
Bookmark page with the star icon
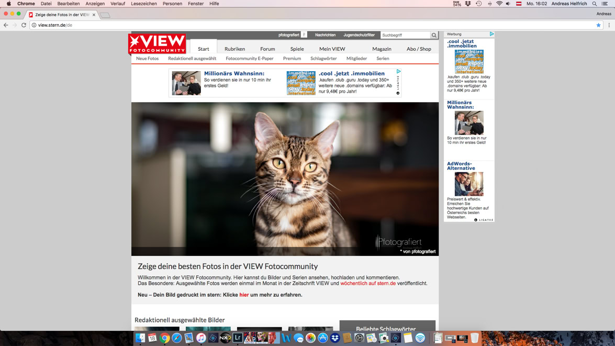(599, 25)
